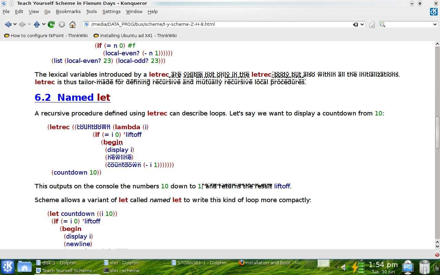Expand the back history dropdown arrow
The width and height of the screenshot is (440, 275).
(x=15, y=24)
